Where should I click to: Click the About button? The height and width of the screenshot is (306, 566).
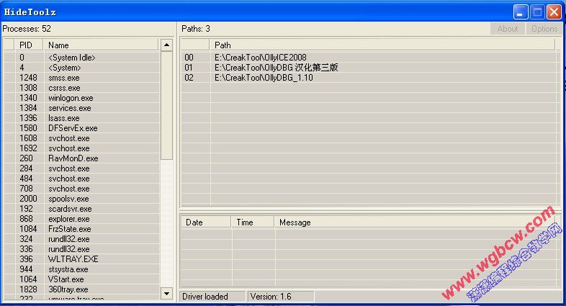(x=507, y=29)
